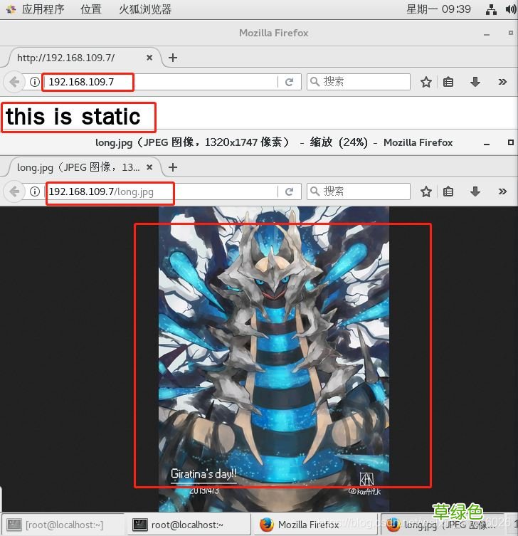Click the back button in the top Firefox window
Screen dimensions: 518x536
tap(15, 83)
